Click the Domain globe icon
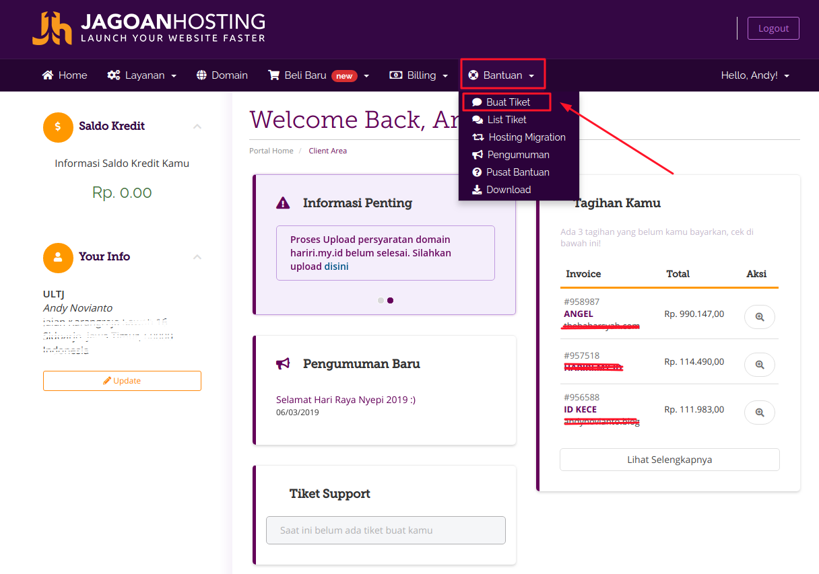The width and height of the screenshot is (819, 574). (201, 75)
